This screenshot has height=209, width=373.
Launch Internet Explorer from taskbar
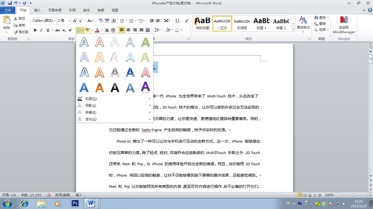pos(24,203)
